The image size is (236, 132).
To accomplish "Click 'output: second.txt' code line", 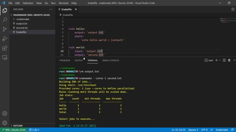I will coord(90,55).
